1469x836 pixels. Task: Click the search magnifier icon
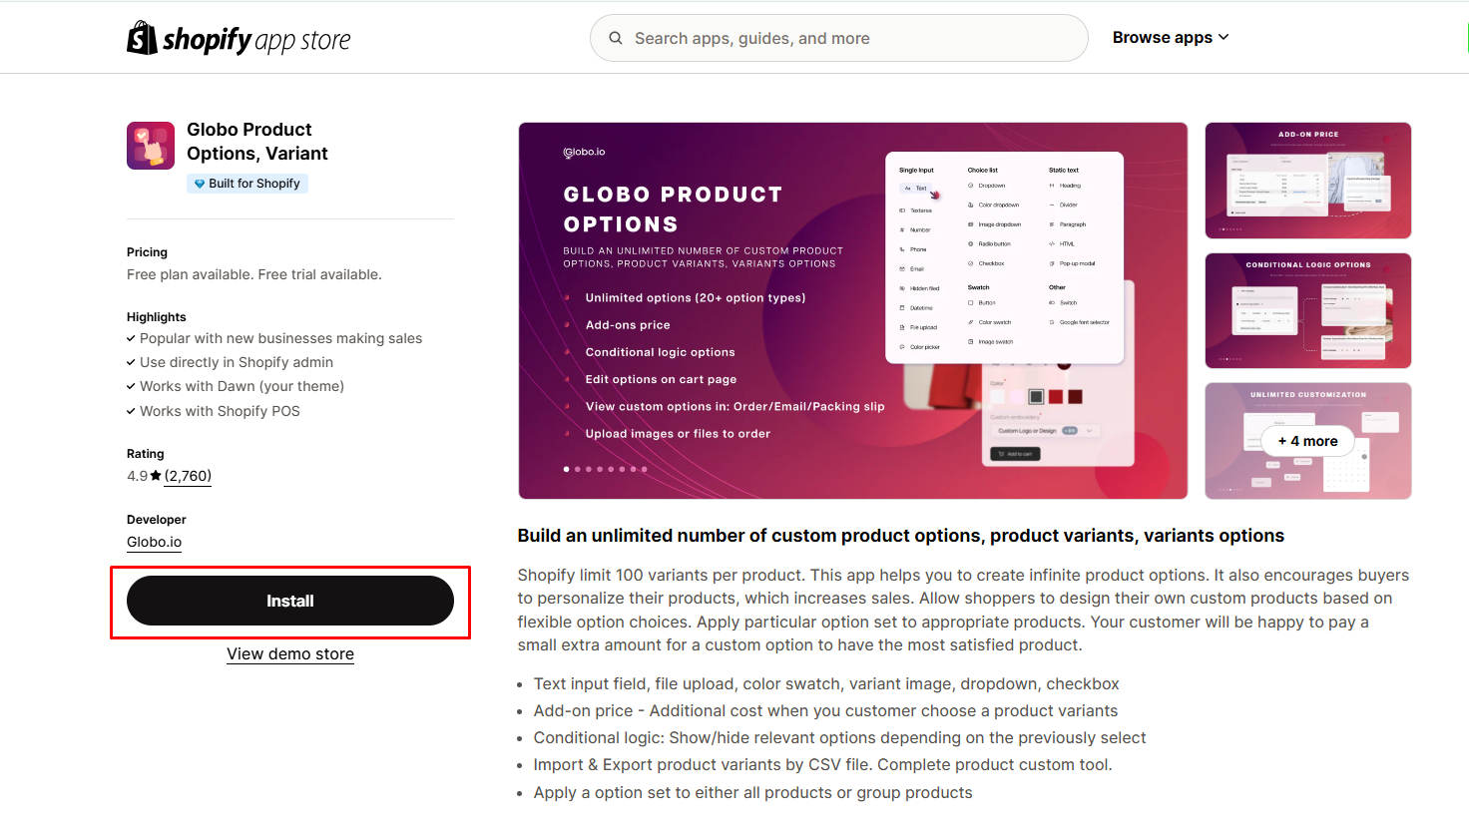(615, 37)
